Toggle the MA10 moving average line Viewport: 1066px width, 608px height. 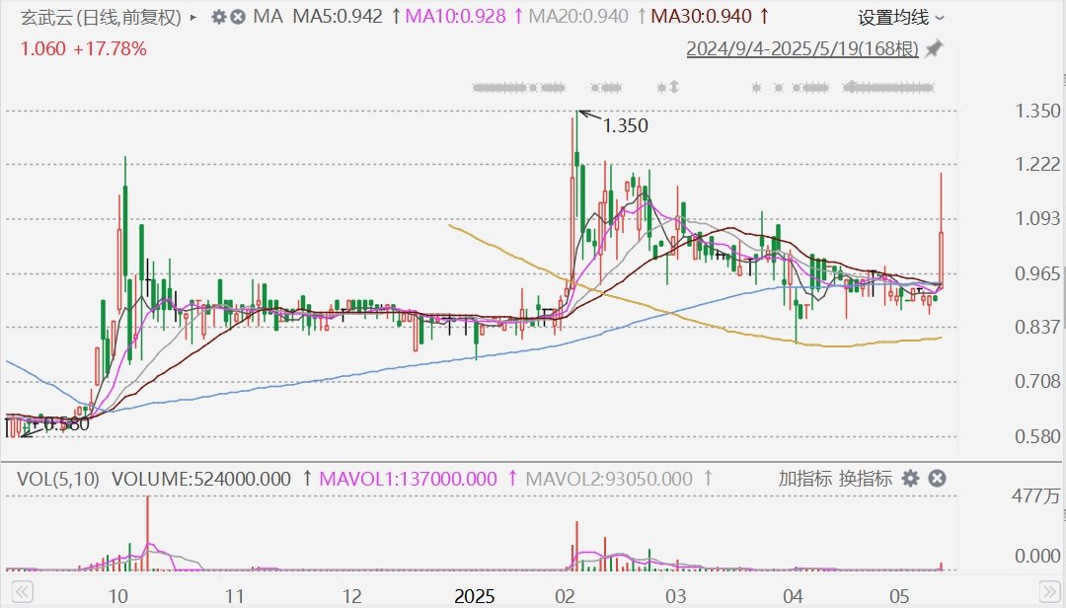(x=457, y=17)
